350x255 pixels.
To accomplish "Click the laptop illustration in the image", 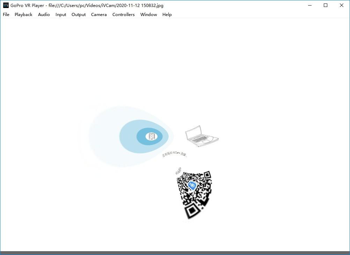I will [202, 136].
